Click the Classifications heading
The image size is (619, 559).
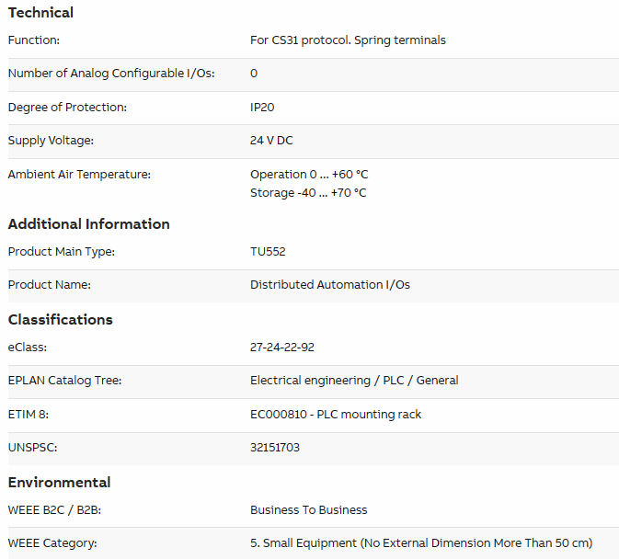61,320
